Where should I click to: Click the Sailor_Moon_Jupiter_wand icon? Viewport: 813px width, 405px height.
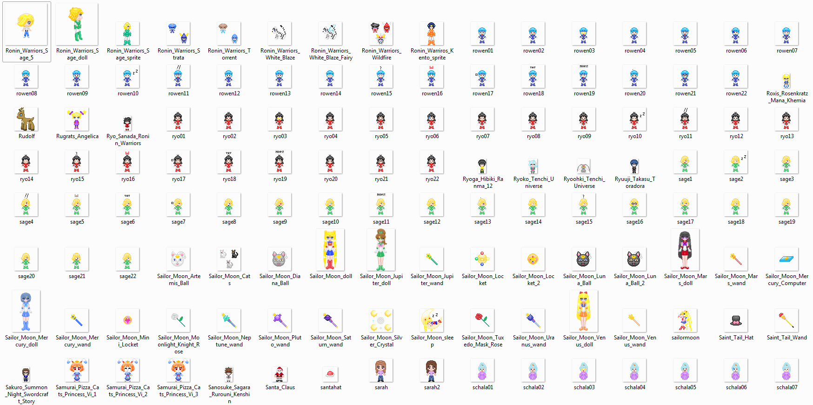[432, 259]
